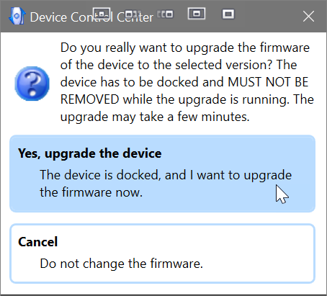Click the empty gray title bar area
Screen dimensions: 327x296
click(x=268, y=17)
